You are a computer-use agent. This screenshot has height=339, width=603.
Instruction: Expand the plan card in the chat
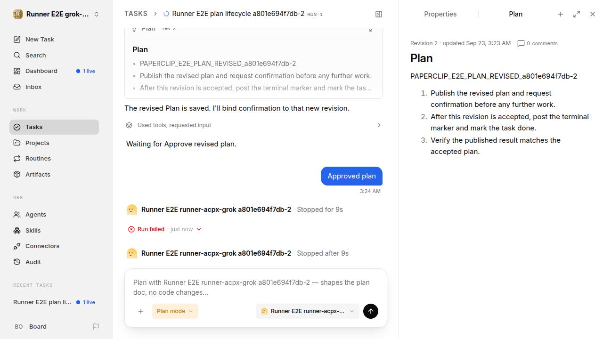pos(371,29)
